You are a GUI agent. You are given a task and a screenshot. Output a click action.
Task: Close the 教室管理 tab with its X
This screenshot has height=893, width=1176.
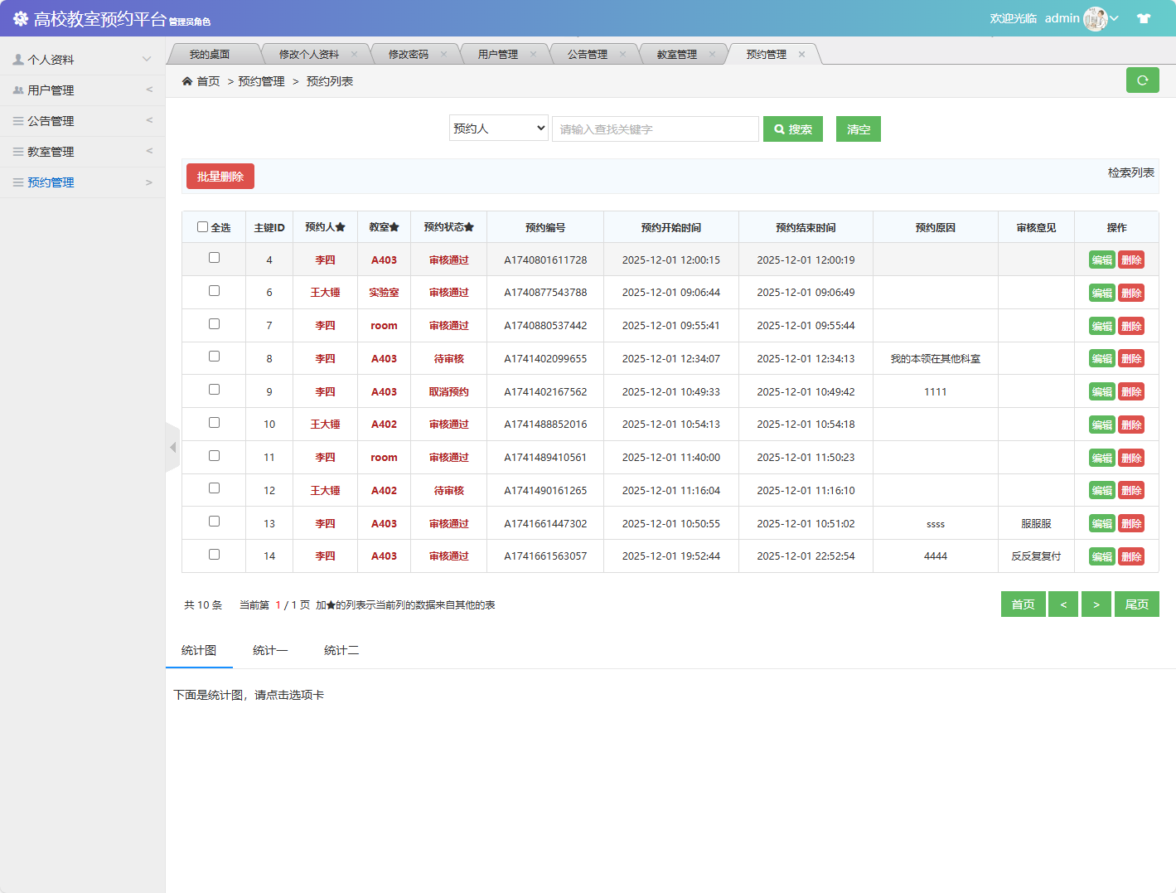pos(712,55)
